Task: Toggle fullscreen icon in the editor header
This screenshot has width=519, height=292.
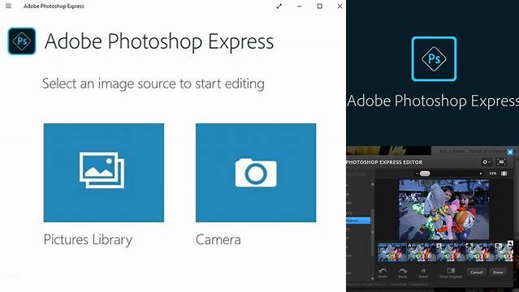Action: point(501,162)
